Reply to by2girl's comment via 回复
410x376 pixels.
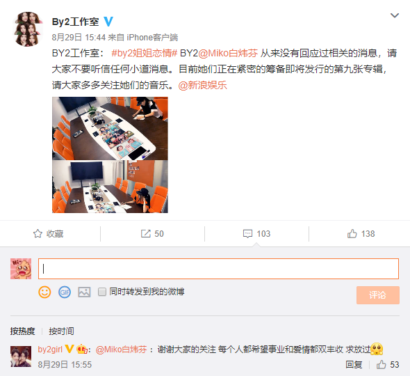tap(354, 364)
